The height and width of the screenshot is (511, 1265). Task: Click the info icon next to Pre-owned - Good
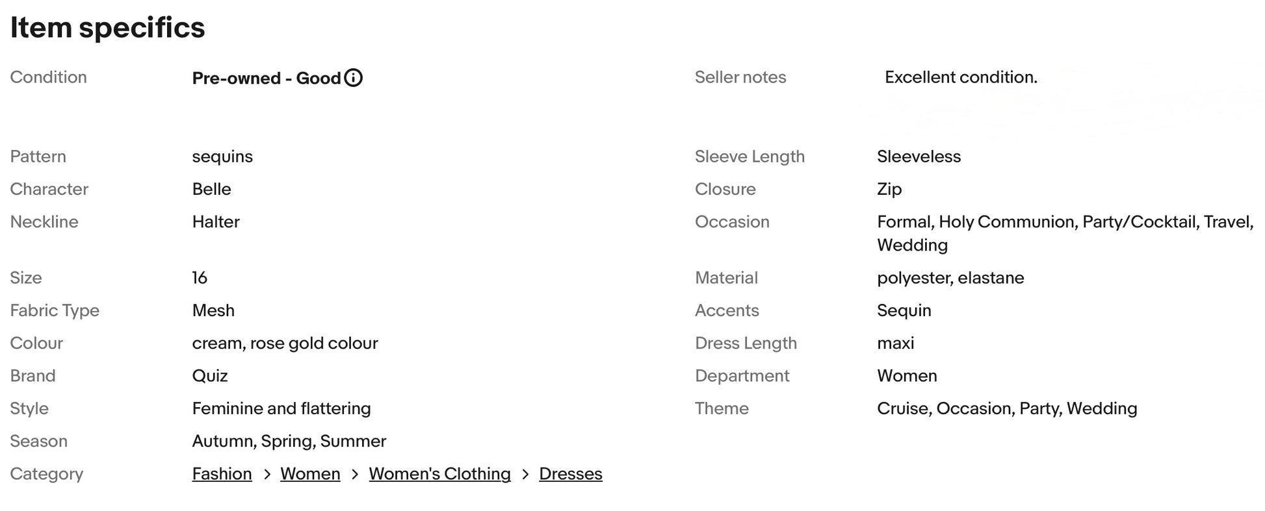[353, 78]
